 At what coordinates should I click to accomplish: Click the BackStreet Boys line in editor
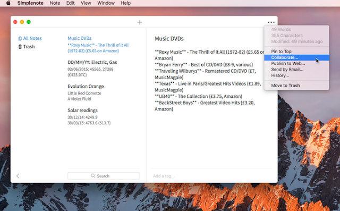pos(205,106)
